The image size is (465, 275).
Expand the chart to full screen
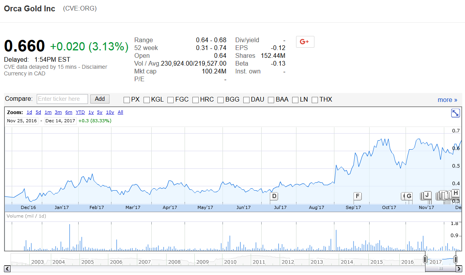pos(455,113)
